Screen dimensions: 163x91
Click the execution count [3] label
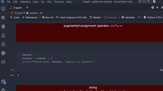pos(12,70)
